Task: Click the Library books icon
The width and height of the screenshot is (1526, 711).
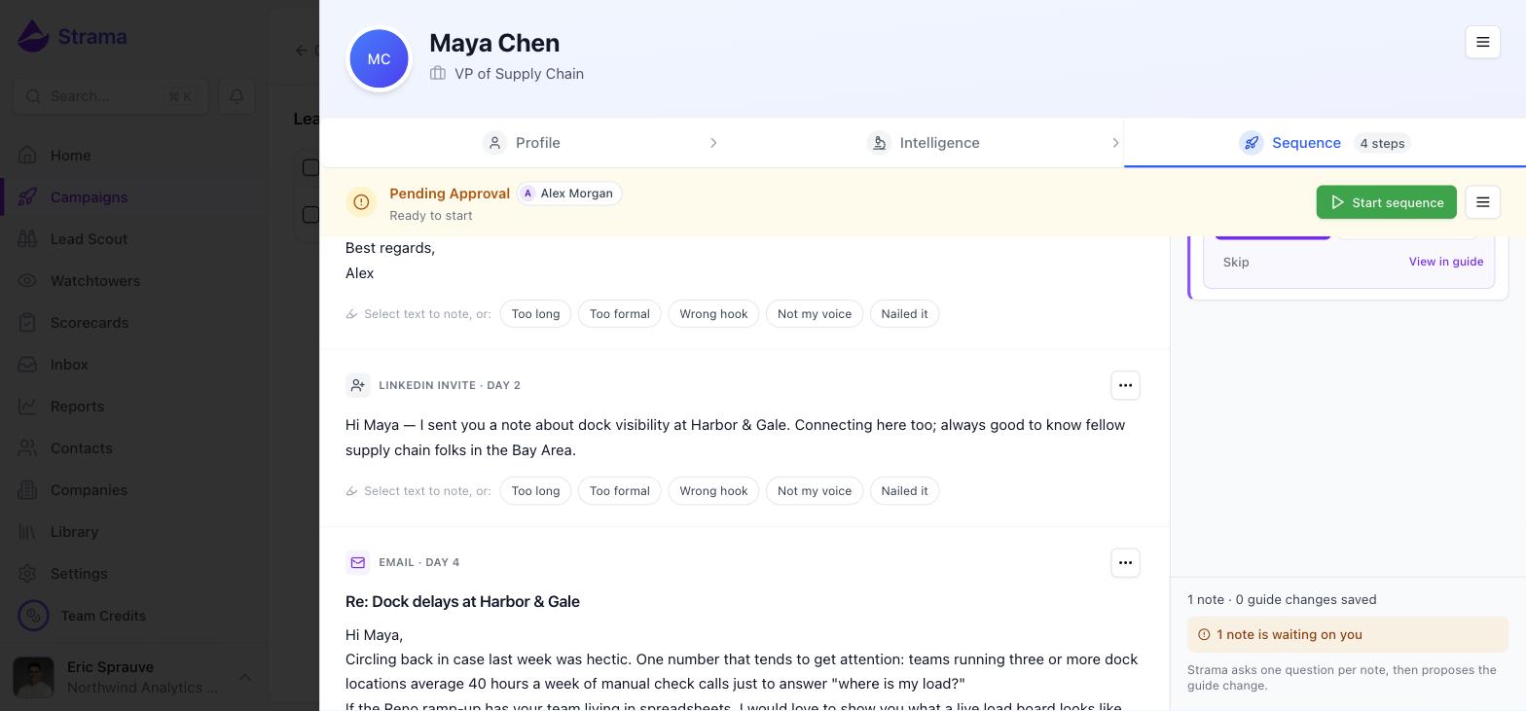Action: [x=27, y=532]
